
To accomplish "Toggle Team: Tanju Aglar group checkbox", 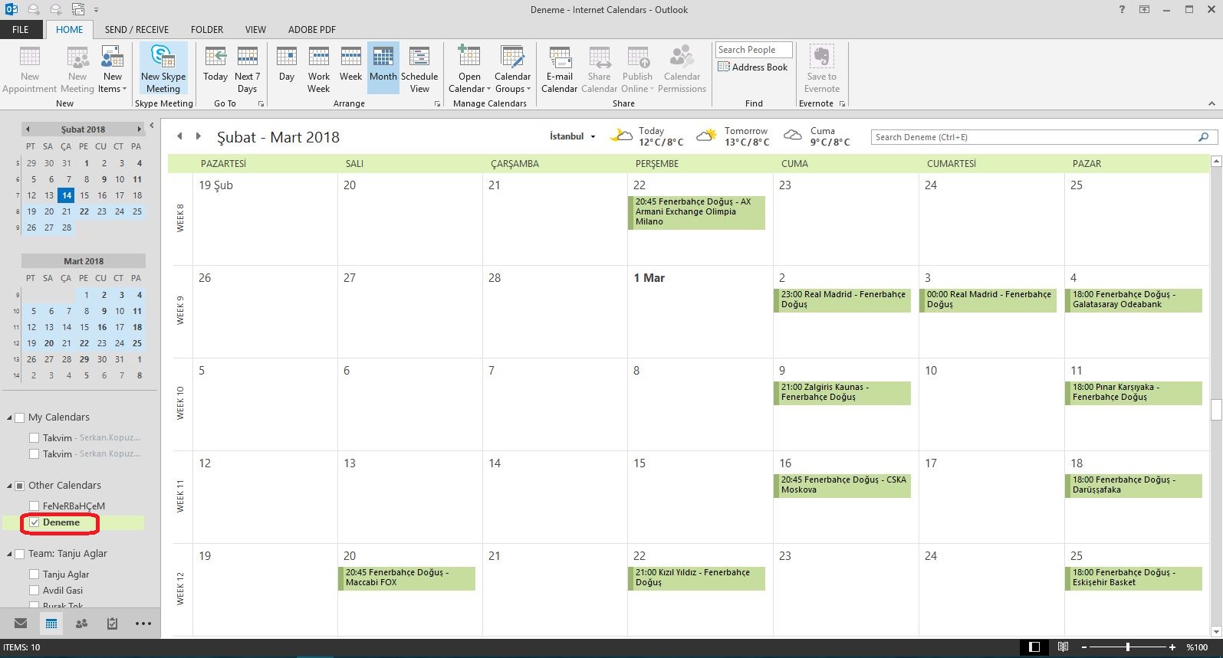I will click(x=20, y=554).
